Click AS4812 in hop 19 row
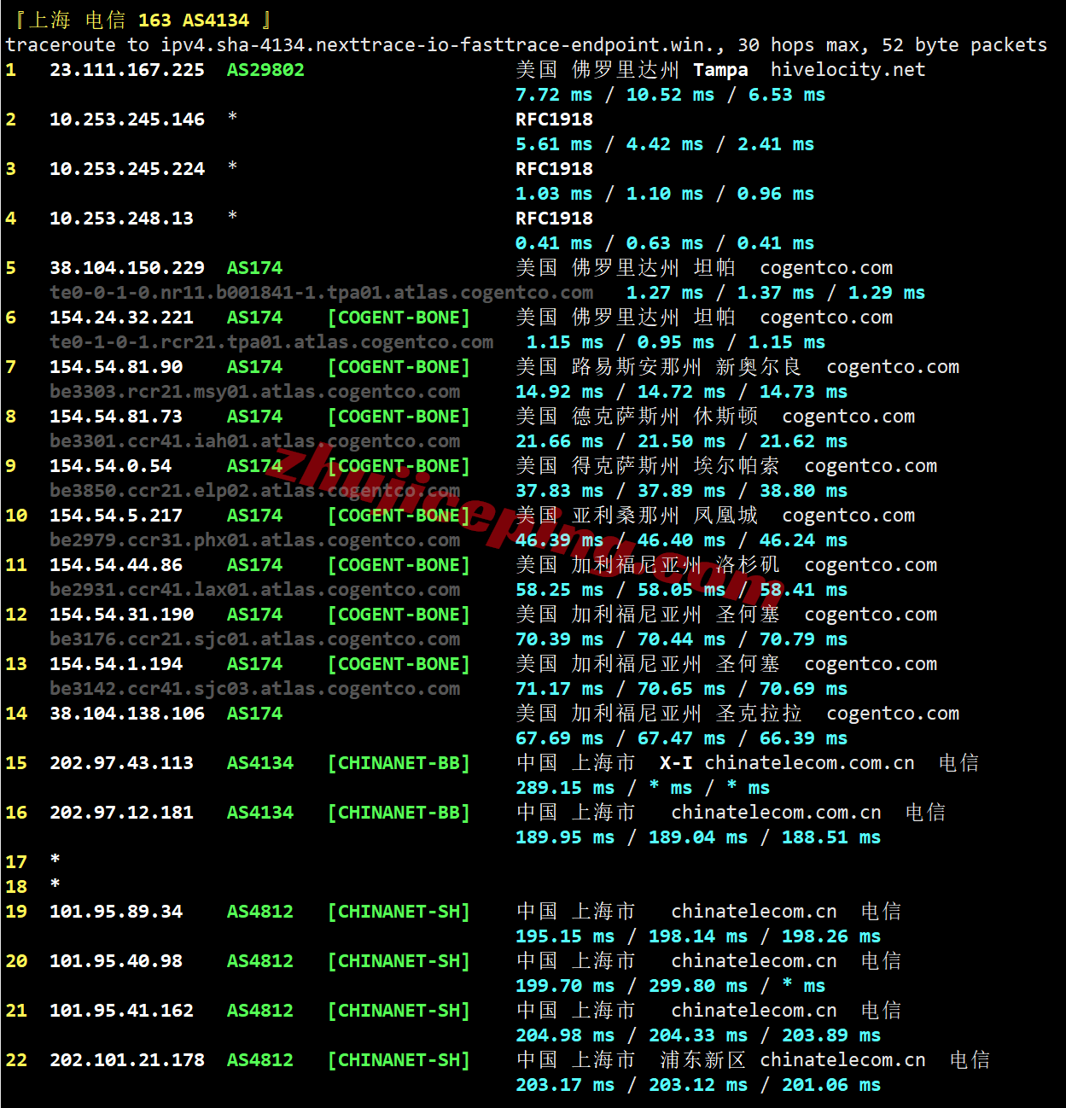 tap(260, 912)
